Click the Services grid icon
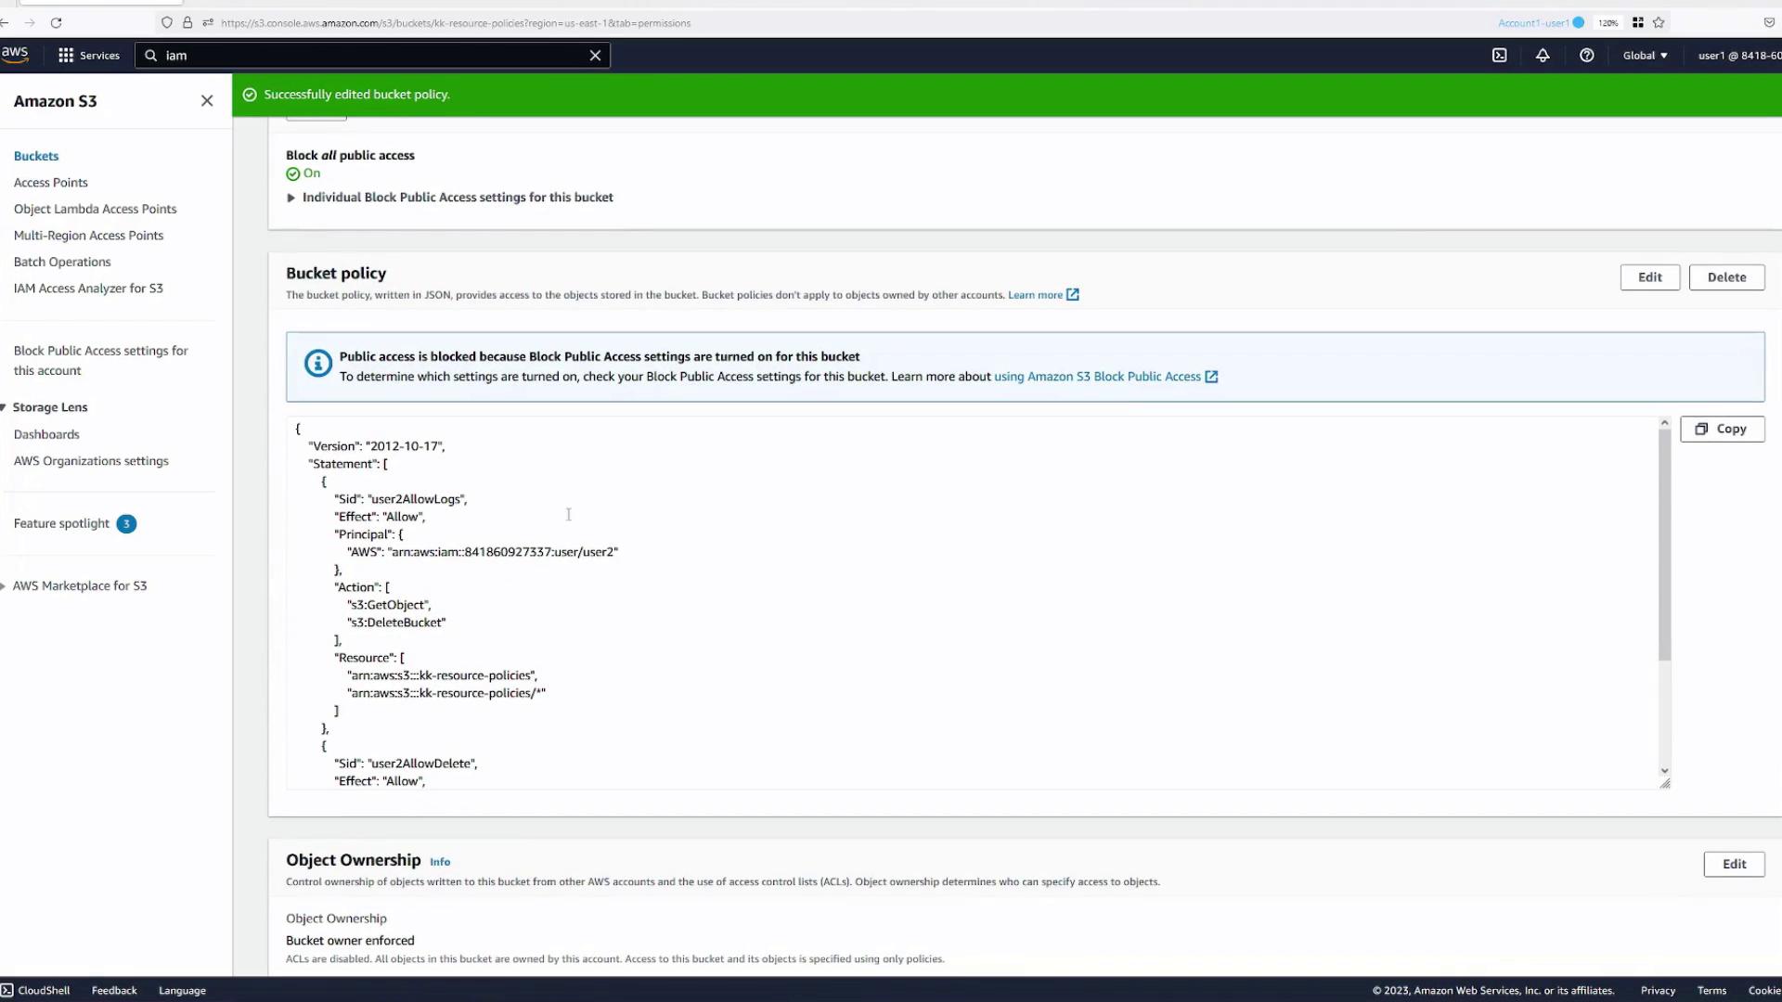This screenshot has height=1002, width=1782. pyautogui.click(x=66, y=56)
